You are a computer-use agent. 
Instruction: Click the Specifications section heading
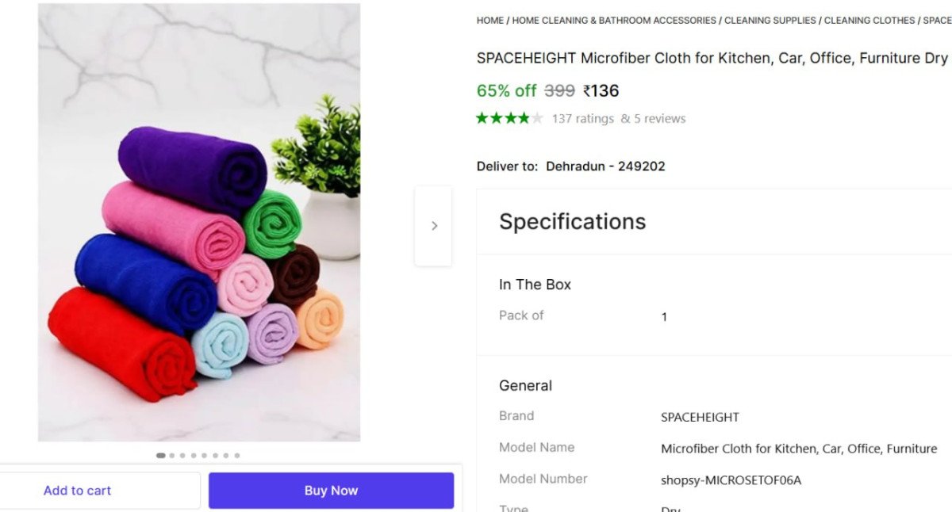tap(572, 222)
